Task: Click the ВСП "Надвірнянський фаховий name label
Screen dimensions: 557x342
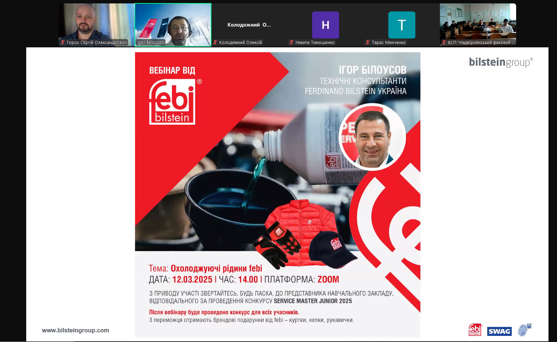Action: (481, 43)
